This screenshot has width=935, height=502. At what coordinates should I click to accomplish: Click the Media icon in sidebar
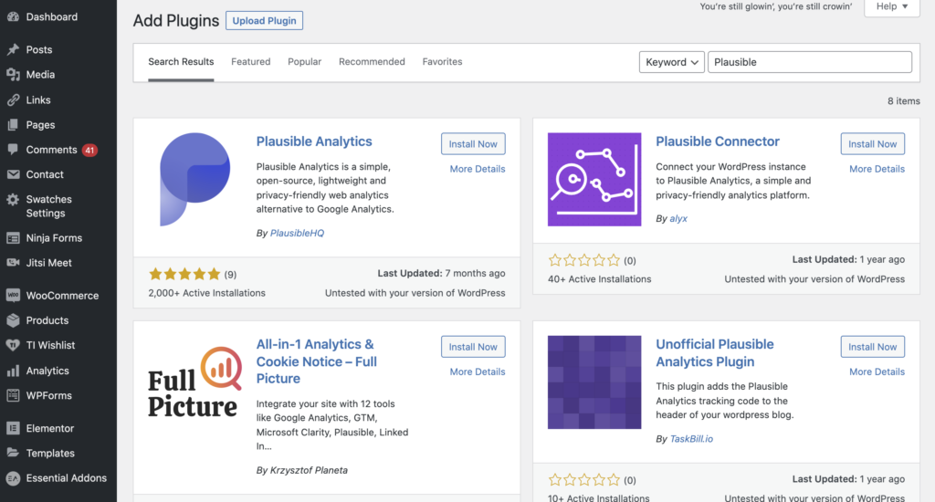pos(13,75)
